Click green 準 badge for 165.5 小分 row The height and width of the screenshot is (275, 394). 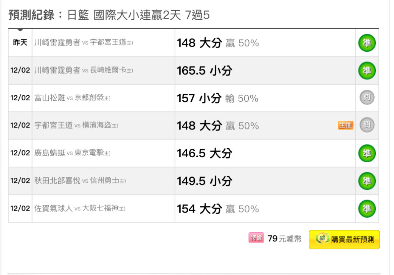coord(367,71)
